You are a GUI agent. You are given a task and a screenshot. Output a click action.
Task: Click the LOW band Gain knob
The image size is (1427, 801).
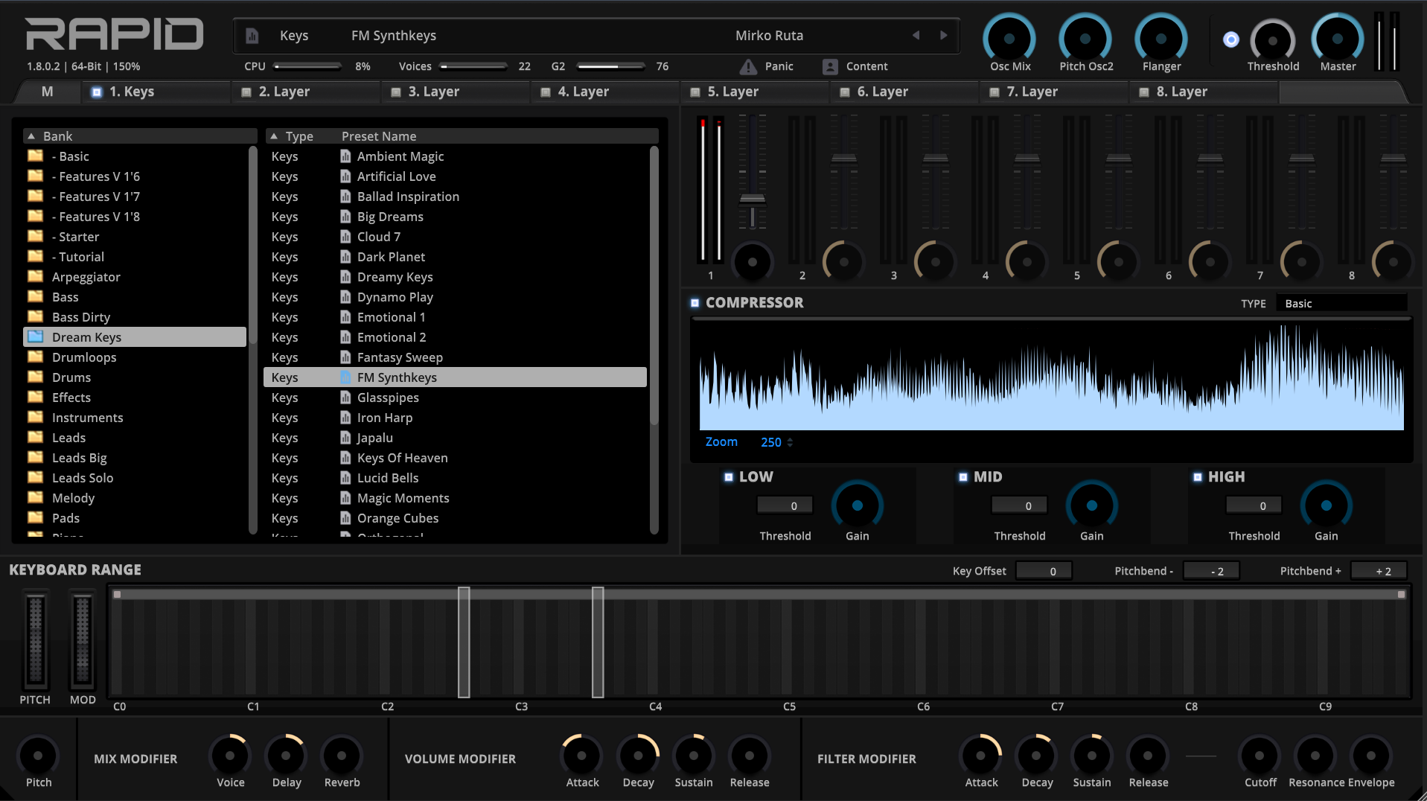[858, 505]
